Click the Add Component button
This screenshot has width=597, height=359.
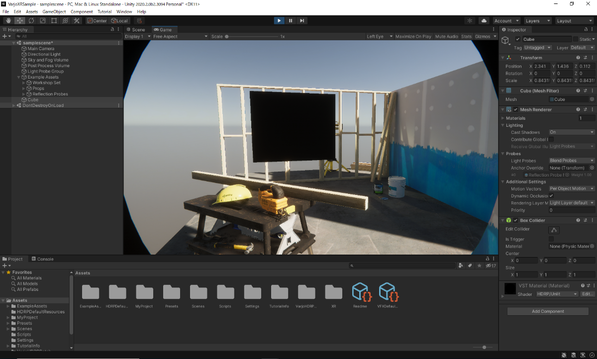click(548, 311)
